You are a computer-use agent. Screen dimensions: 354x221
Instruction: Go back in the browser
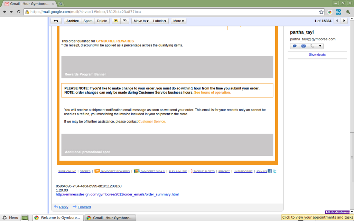[x=4, y=12]
